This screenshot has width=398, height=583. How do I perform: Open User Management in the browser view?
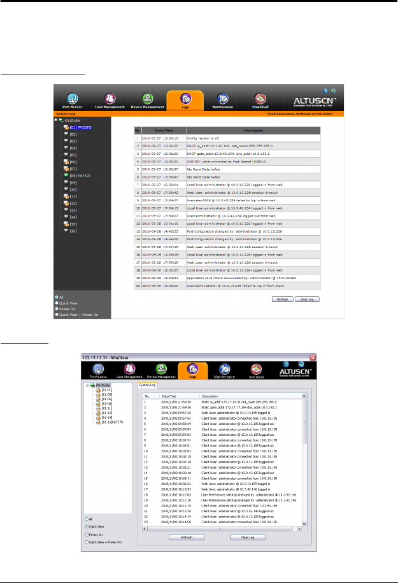click(x=110, y=101)
